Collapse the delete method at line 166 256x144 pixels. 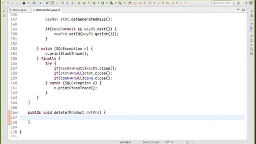[18, 112]
